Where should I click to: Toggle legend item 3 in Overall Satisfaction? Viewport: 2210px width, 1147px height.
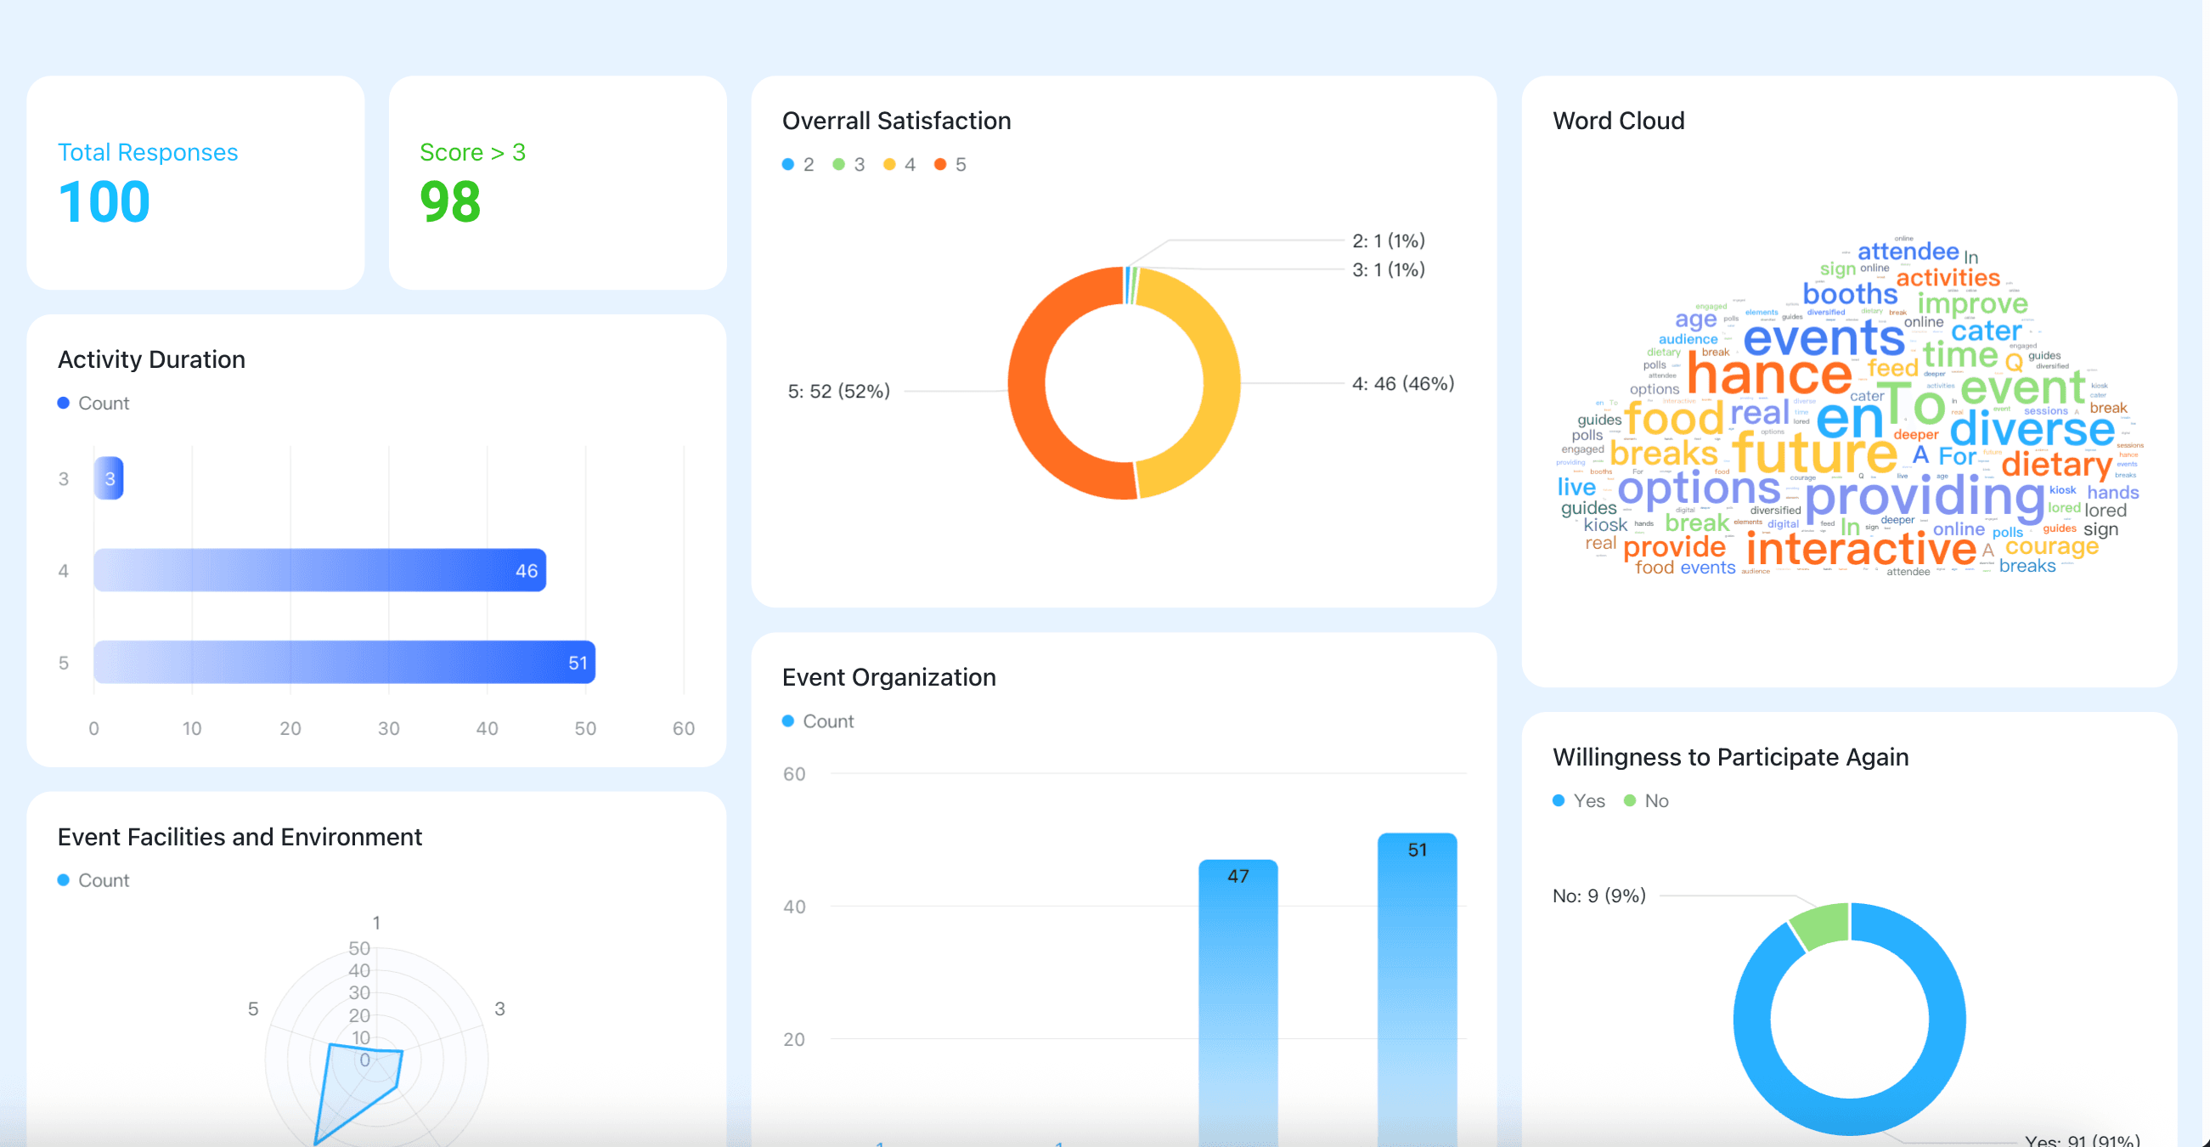point(848,165)
